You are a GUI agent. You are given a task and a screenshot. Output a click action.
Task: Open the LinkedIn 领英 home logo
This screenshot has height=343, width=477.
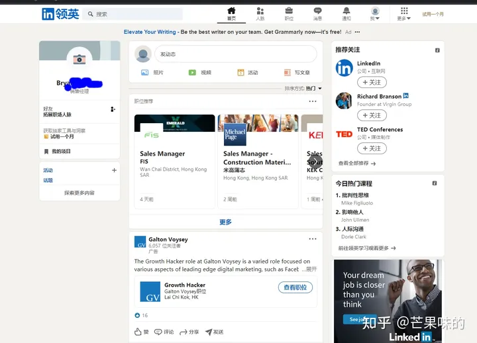click(60, 14)
